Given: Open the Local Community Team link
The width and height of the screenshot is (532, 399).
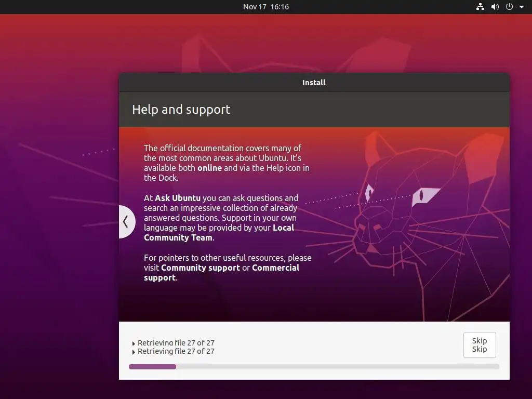Looking at the screenshot, I should (219, 233).
